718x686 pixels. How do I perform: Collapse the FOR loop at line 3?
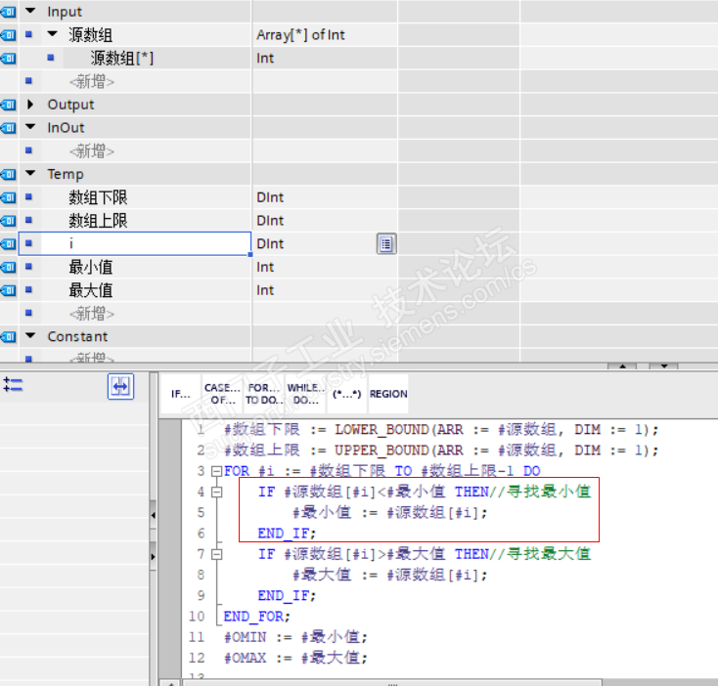click(216, 471)
